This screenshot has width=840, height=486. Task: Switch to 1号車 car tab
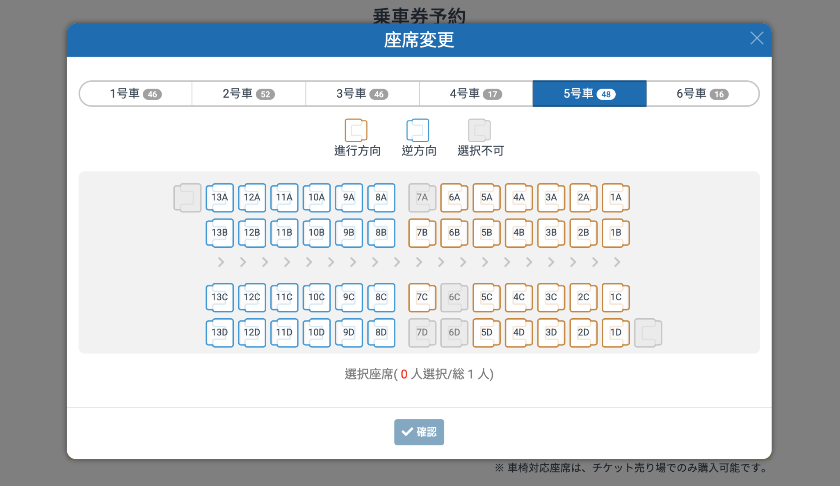(136, 94)
